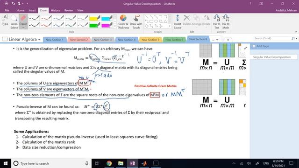This screenshot has width=299, height=168.
Task: Expand the full pen gallery
Action: coord(115,26)
